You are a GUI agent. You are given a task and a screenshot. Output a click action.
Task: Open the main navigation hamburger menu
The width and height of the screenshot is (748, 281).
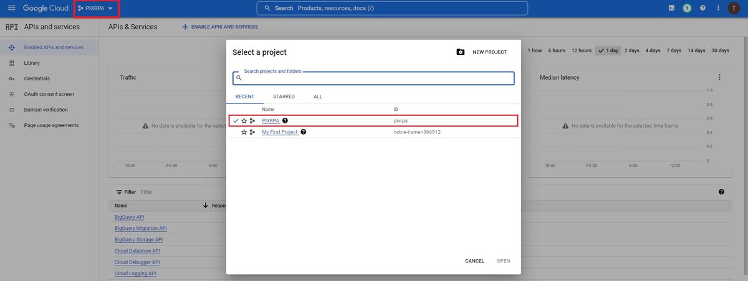[11, 8]
